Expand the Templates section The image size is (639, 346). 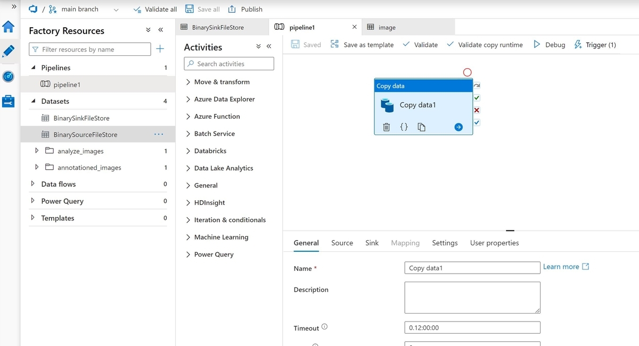coord(33,218)
